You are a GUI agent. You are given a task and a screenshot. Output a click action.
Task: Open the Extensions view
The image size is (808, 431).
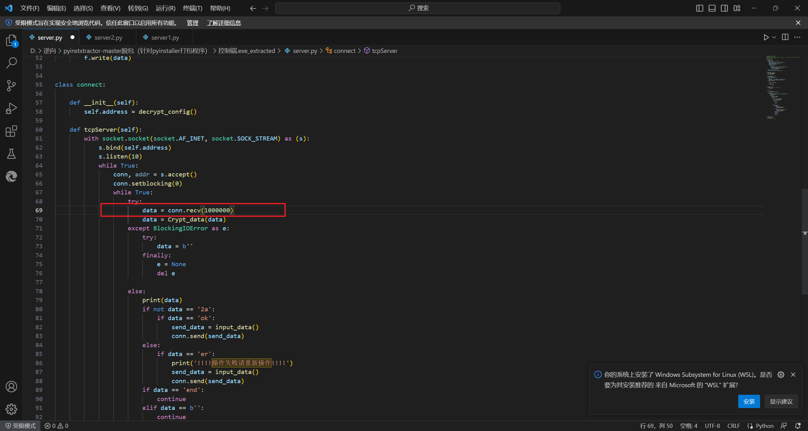tap(11, 131)
